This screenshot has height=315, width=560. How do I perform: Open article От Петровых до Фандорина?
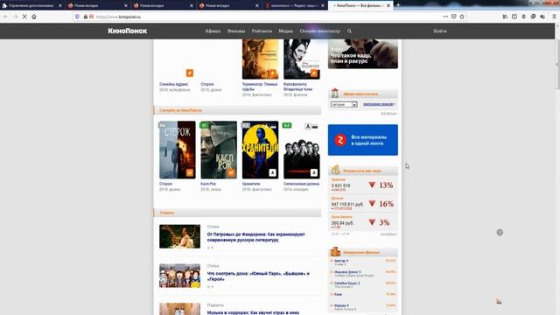point(256,237)
